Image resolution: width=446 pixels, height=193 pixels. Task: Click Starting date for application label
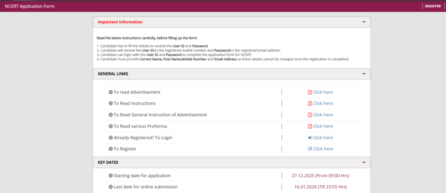click(142, 176)
